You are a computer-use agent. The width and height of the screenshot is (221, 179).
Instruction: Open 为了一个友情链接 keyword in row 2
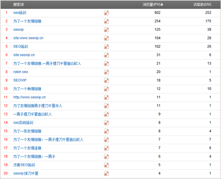pyautogui.click(x=27, y=21)
